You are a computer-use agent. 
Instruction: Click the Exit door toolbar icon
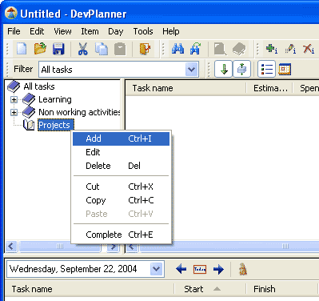[145, 49]
